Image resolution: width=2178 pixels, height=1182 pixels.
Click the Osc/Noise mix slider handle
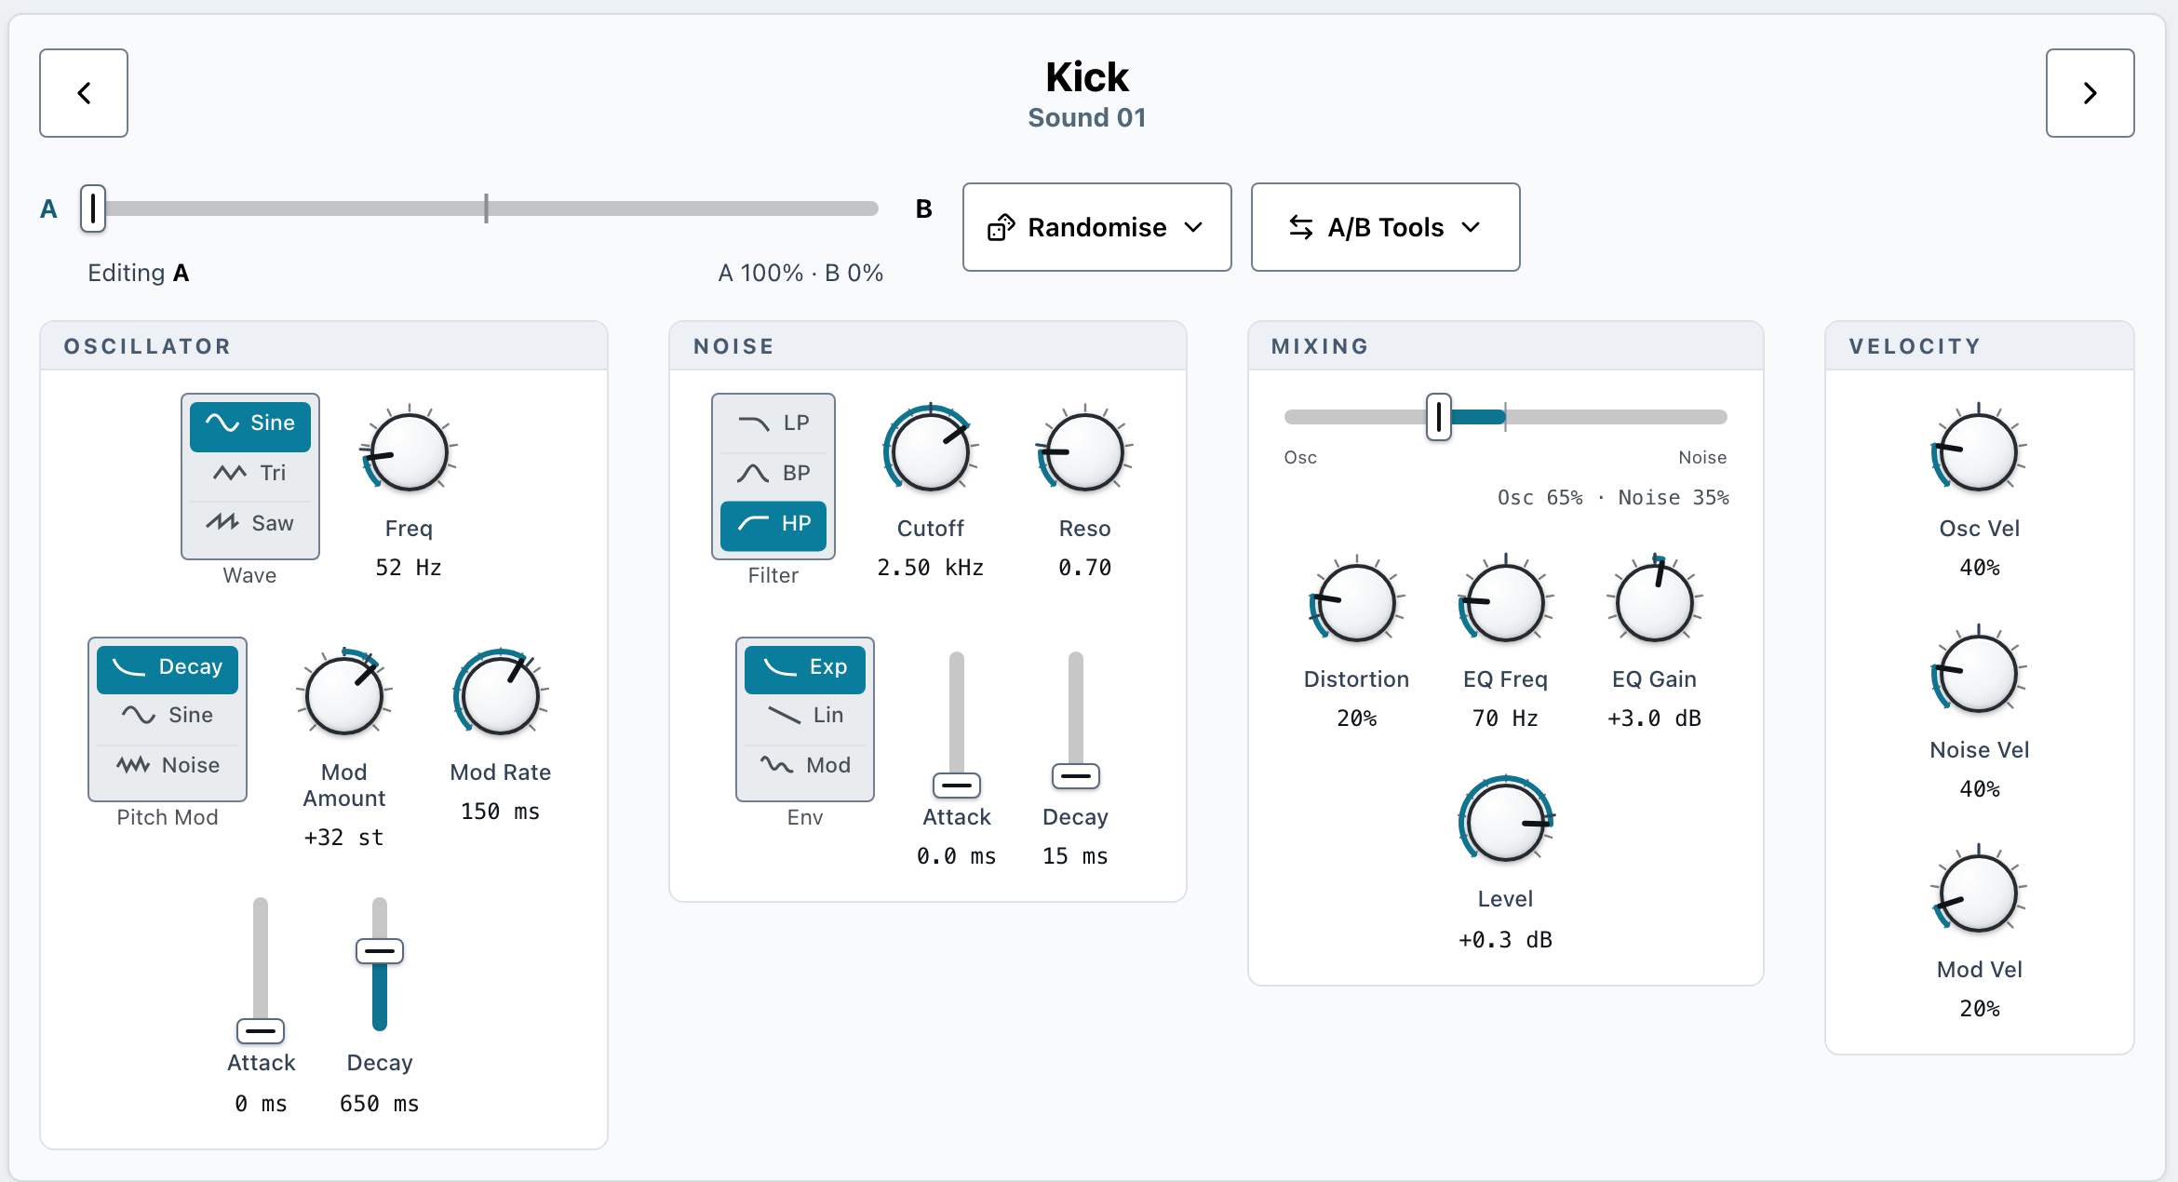(x=1439, y=417)
